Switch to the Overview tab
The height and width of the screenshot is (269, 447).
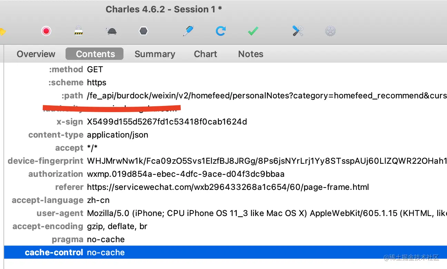(x=36, y=54)
